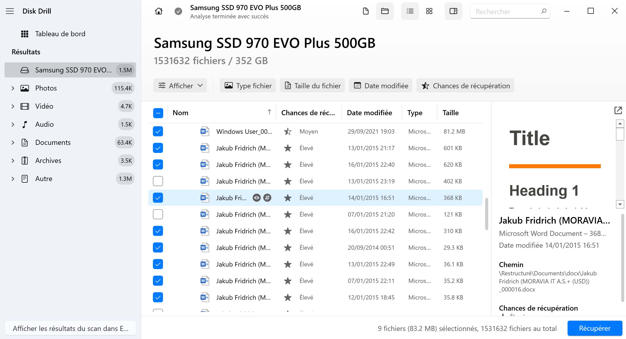
Task: Expand the Audio tree node
Action: (x=13, y=124)
